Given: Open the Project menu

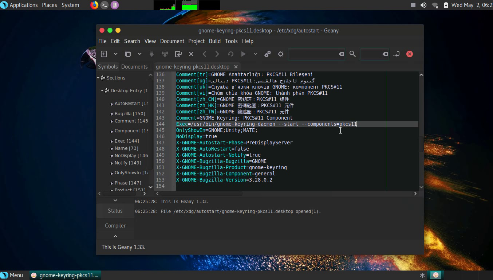Looking at the screenshot, I should pos(197,41).
